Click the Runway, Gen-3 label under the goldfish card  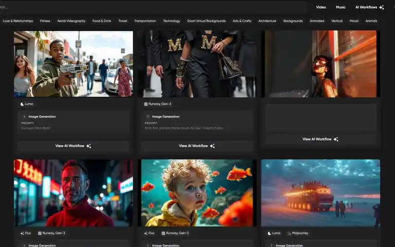click(177, 234)
